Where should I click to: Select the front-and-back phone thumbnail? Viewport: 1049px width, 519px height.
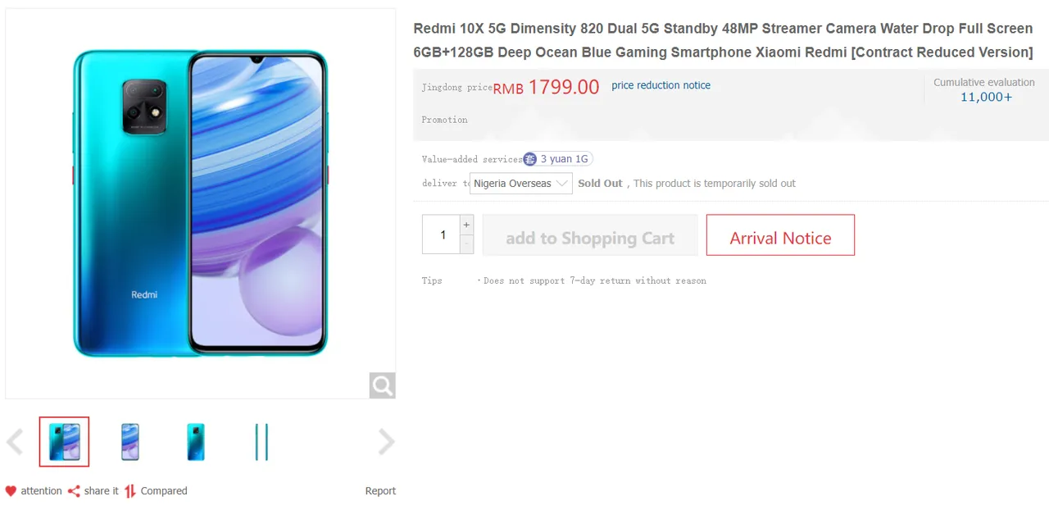pyautogui.click(x=64, y=442)
